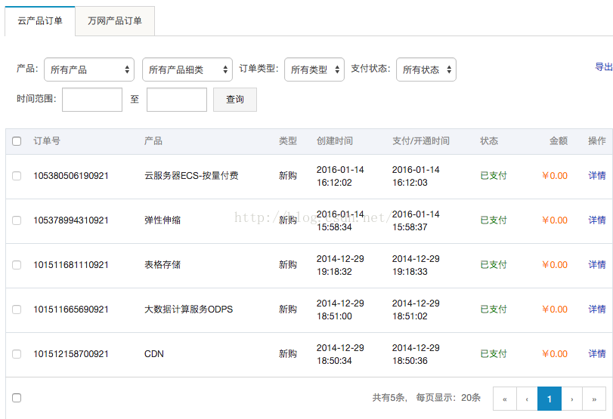This screenshot has width=613, height=419.
Task: Open the 所有产品 product dropdown
Action: point(89,69)
